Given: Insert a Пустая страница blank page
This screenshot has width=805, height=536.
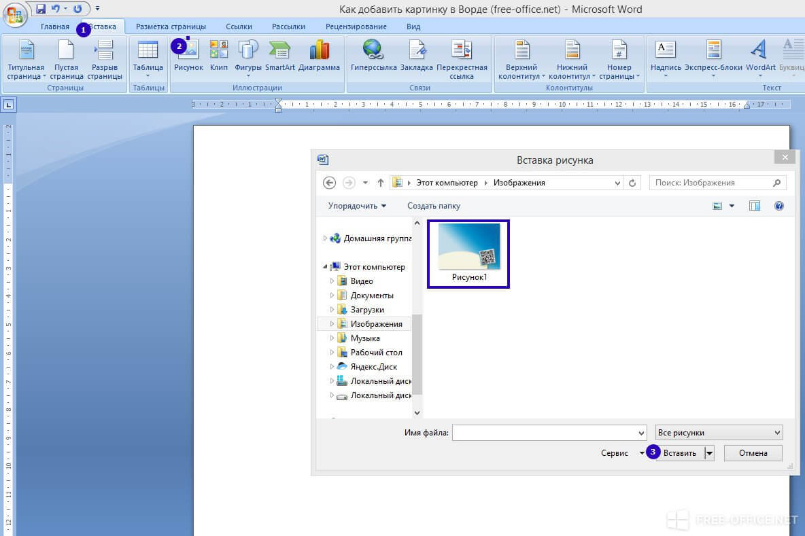Looking at the screenshot, I should pos(66,60).
